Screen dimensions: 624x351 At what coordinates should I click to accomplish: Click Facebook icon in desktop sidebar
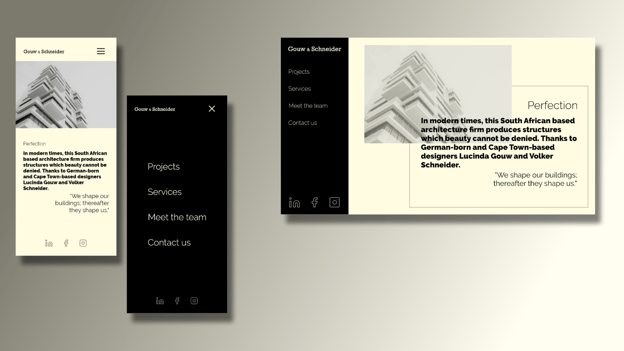(x=314, y=202)
